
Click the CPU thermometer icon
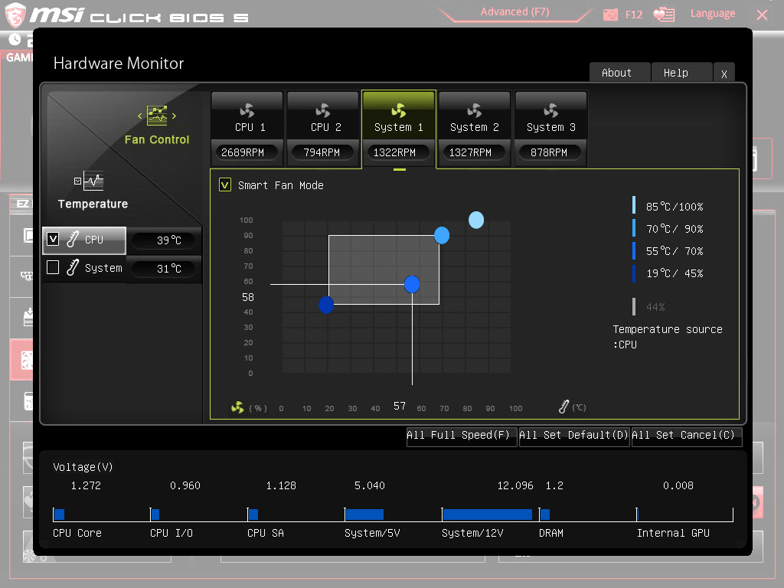(x=73, y=239)
